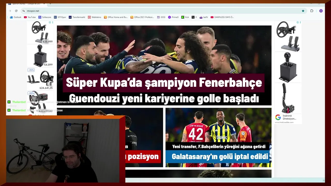Open the Transfermarkt bookmark
The width and height of the screenshot is (331, 186).
point(77,17)
